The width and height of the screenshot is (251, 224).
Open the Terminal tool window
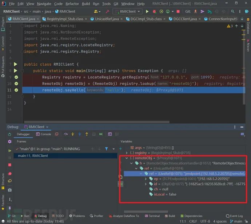(152, 216)
